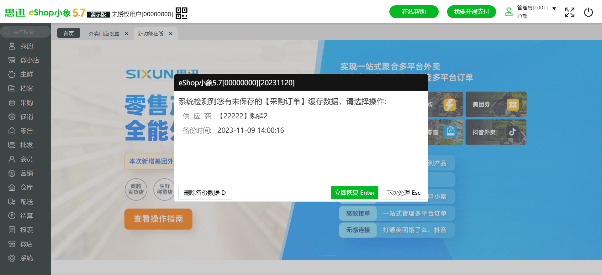Click 下次处理 Esc in the dialog

[x=404, y=193]
